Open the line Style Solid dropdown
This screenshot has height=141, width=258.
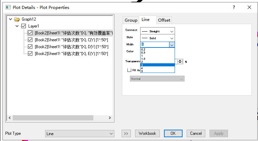click(x=157, y=38)
